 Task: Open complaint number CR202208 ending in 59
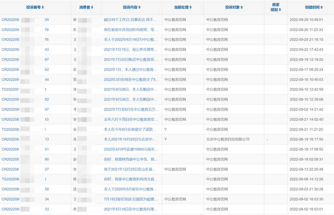click(x=25, y=189)
